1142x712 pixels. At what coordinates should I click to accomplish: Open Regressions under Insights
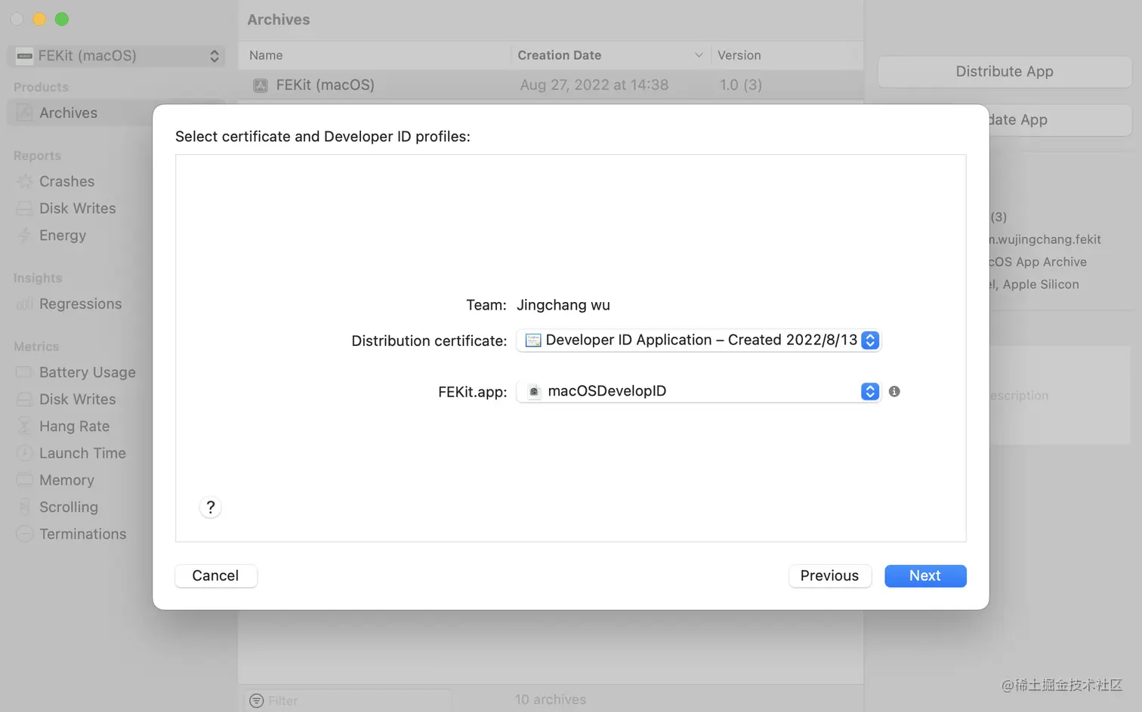[80, 304]
